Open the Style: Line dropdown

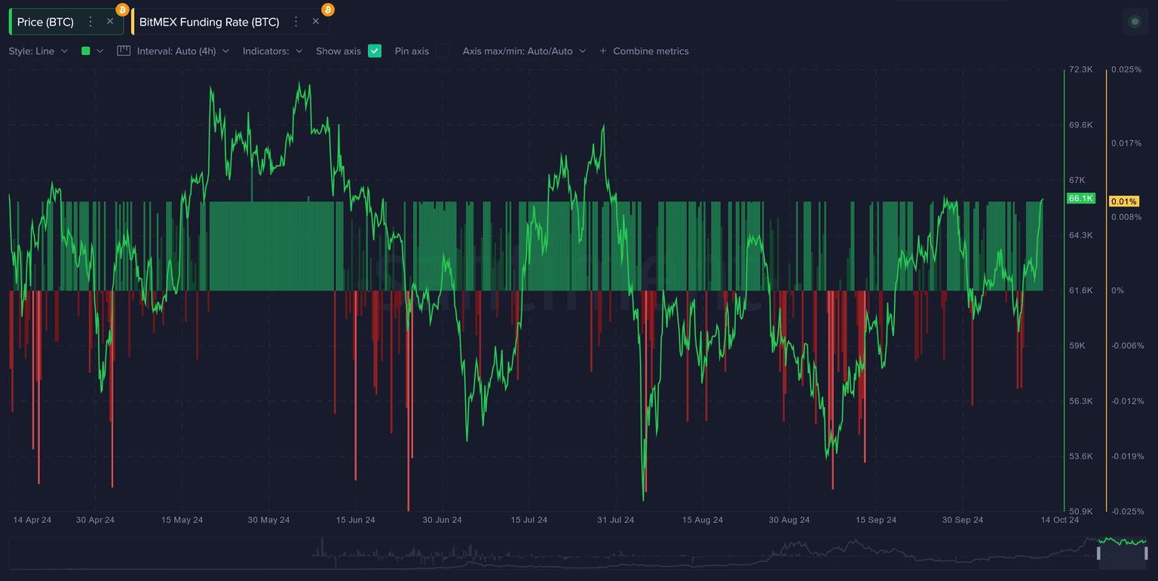(x=38, y=51)
